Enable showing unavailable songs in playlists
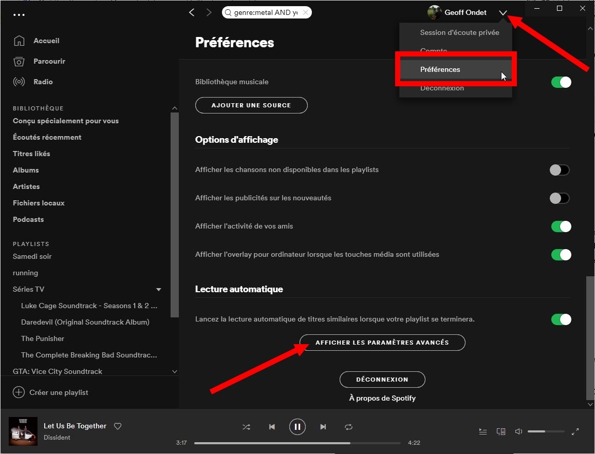 [x=560, y=170]
